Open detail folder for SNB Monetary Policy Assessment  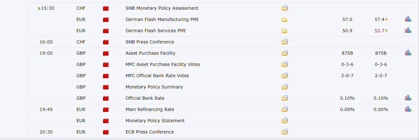click(x=284, y=8)
